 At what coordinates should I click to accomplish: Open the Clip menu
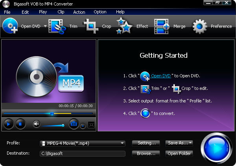(x=61, y=12)
